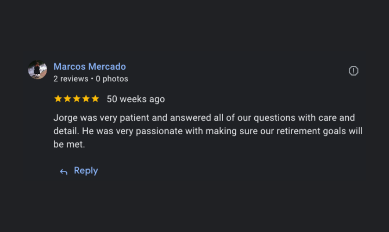Click the report review exclamation icon
Image resolution: width=389 pixels, height=232 pixels.
click(x=353, y=71)
